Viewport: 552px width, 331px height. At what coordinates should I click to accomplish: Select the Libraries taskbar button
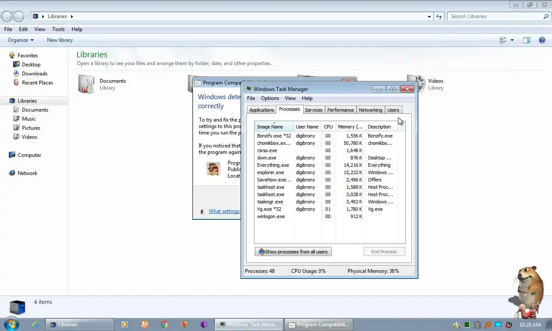[80, 325]
